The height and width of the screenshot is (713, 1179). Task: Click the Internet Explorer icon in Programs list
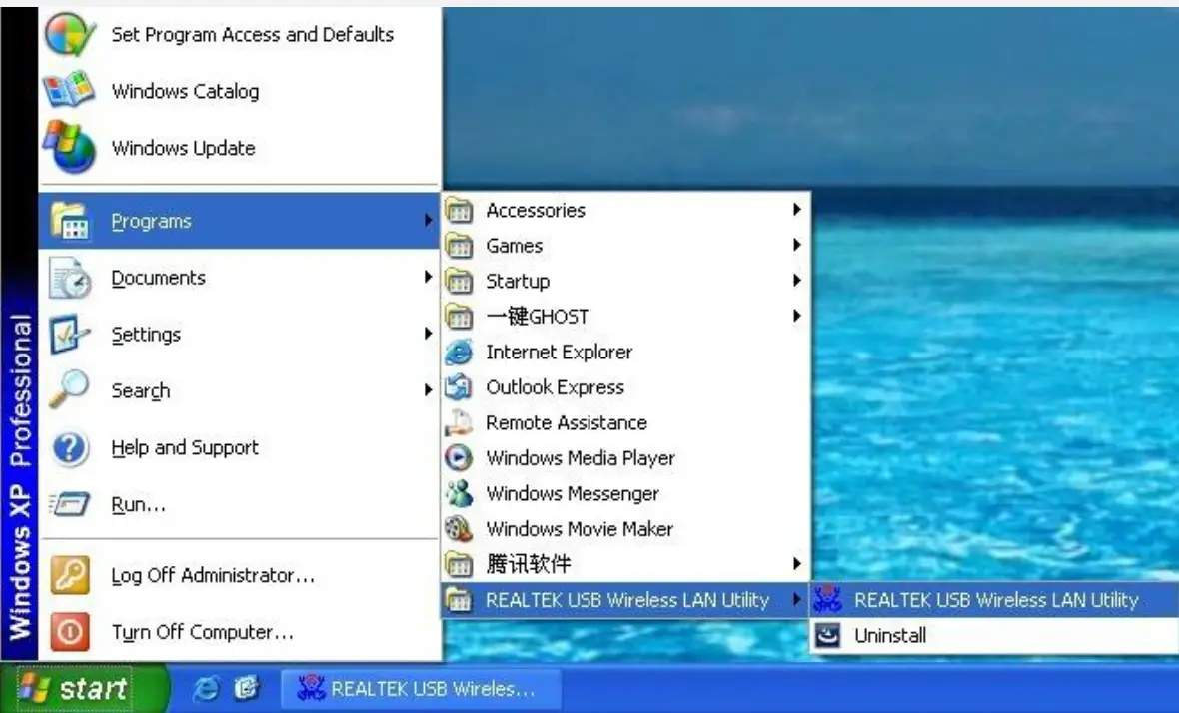click(459, 352)
